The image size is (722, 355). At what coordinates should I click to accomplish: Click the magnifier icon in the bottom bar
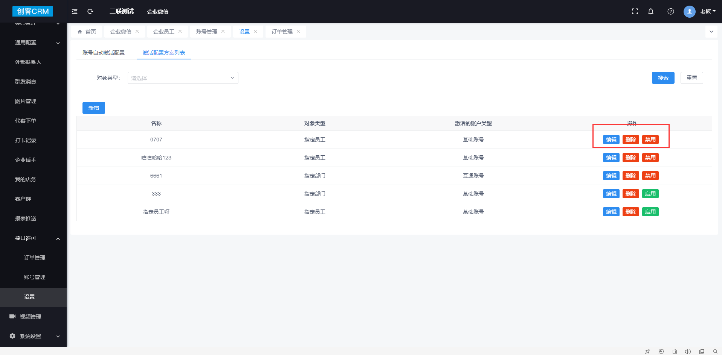point(715,351)
